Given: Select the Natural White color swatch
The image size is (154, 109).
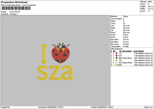Looking at the screenshot, I should click(117, 62).
